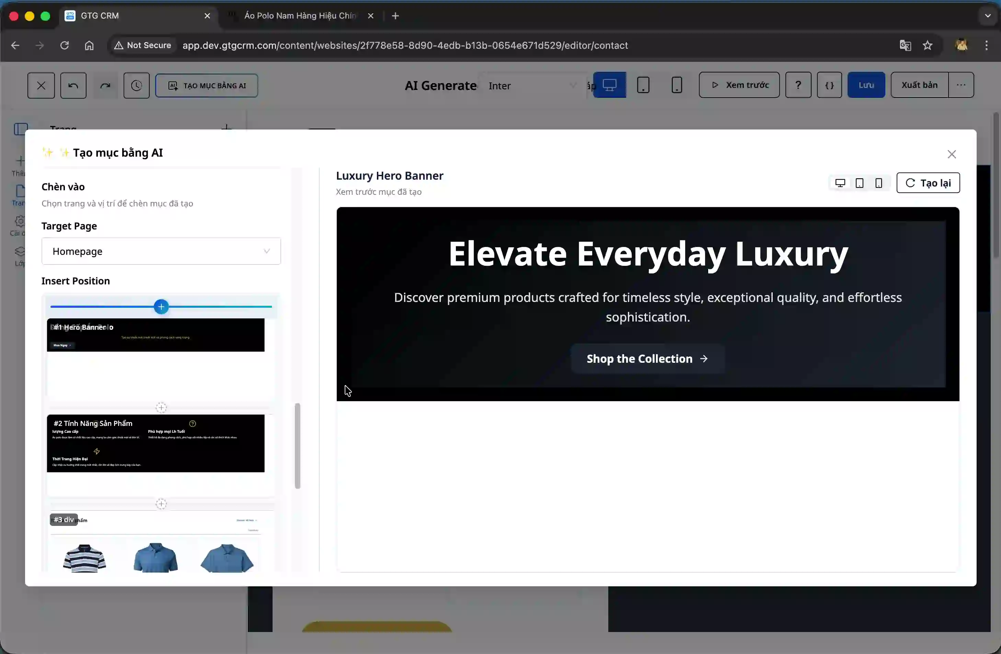Click the plus insert marker above Hero Banner
Screen dimensions: 1001x654
point(161,307)
